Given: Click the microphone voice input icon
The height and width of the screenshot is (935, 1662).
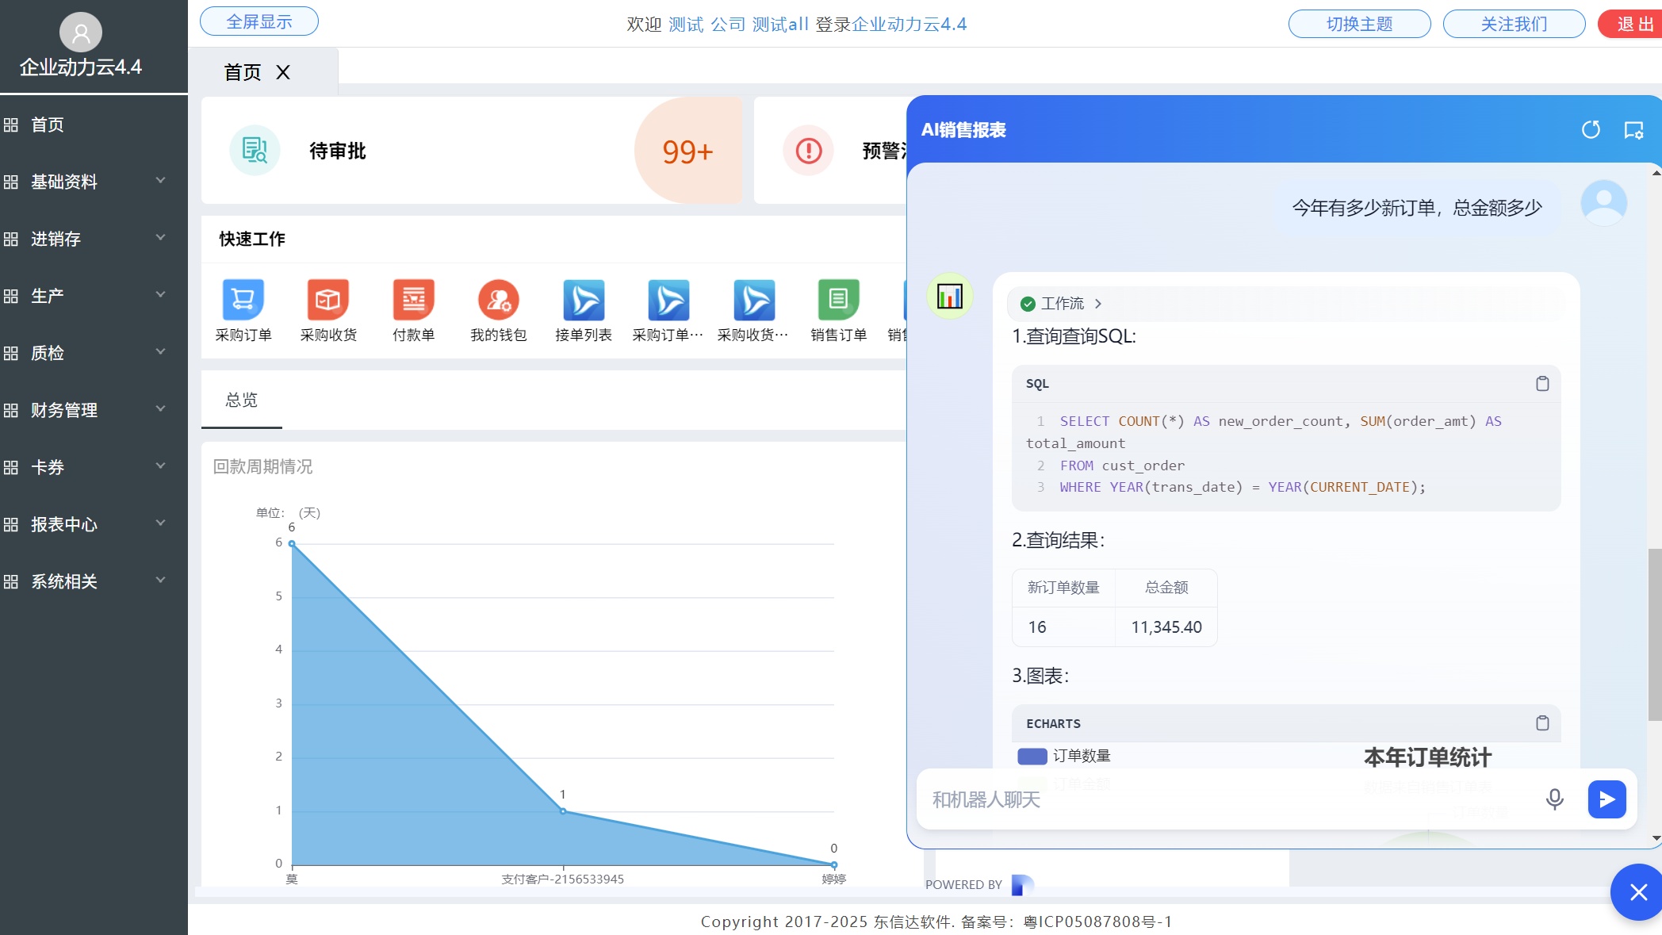Looking at the screenshot, I should click(1554, 799).
